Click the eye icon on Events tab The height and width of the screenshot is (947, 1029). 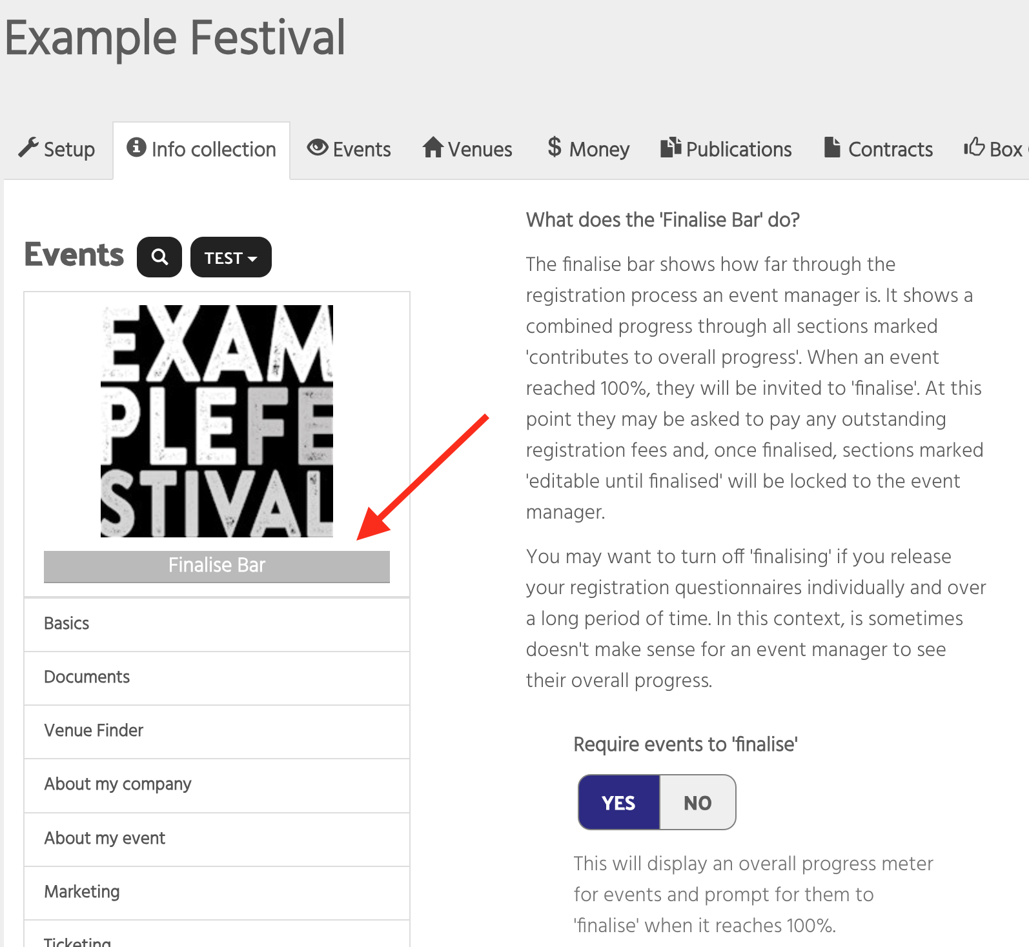coord(318,148)
